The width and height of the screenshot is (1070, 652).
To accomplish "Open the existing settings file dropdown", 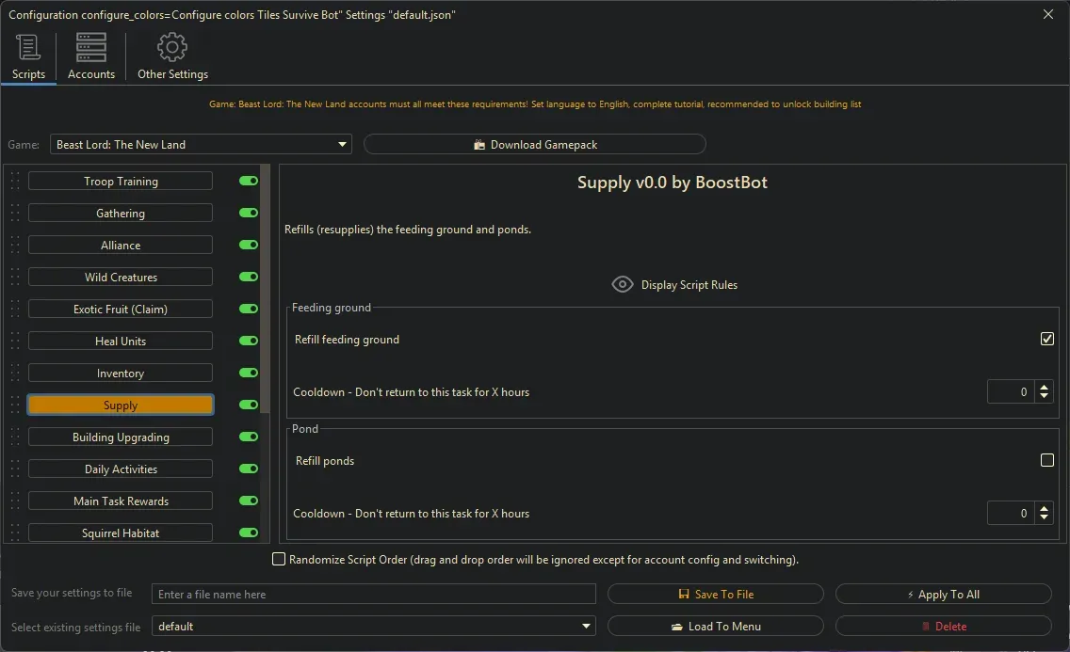I will point(586,627).
